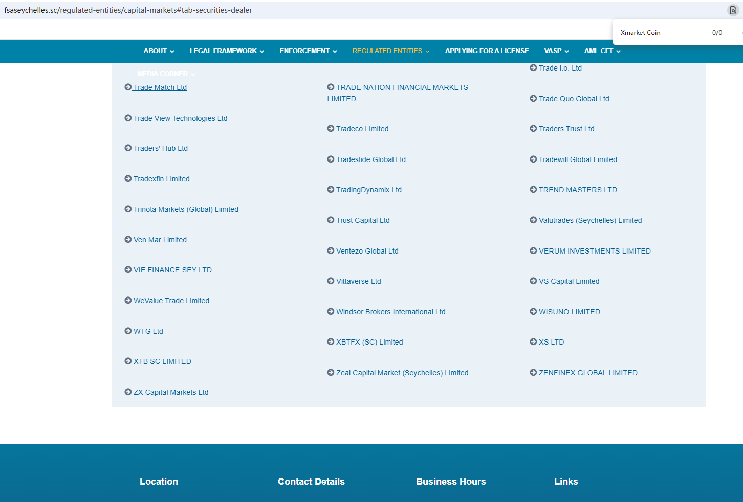Go to APPLYING FOR A LICENSE page

487,51
